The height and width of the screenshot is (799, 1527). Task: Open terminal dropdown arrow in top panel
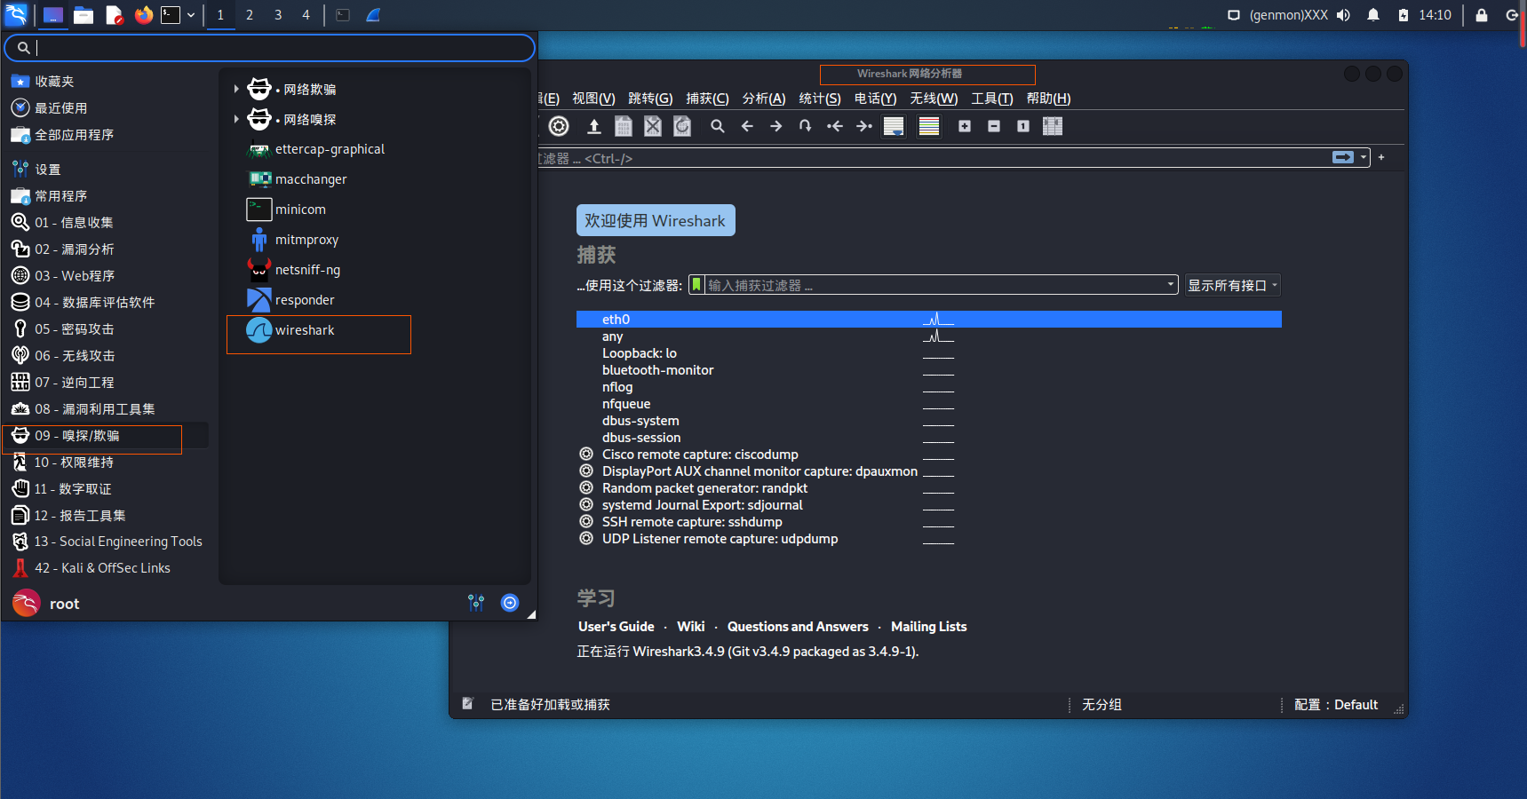(190, 15)
